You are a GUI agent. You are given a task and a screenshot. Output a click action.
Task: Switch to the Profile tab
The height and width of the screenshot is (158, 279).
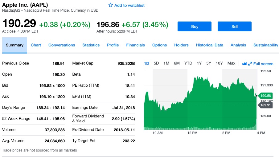[113, 45]
